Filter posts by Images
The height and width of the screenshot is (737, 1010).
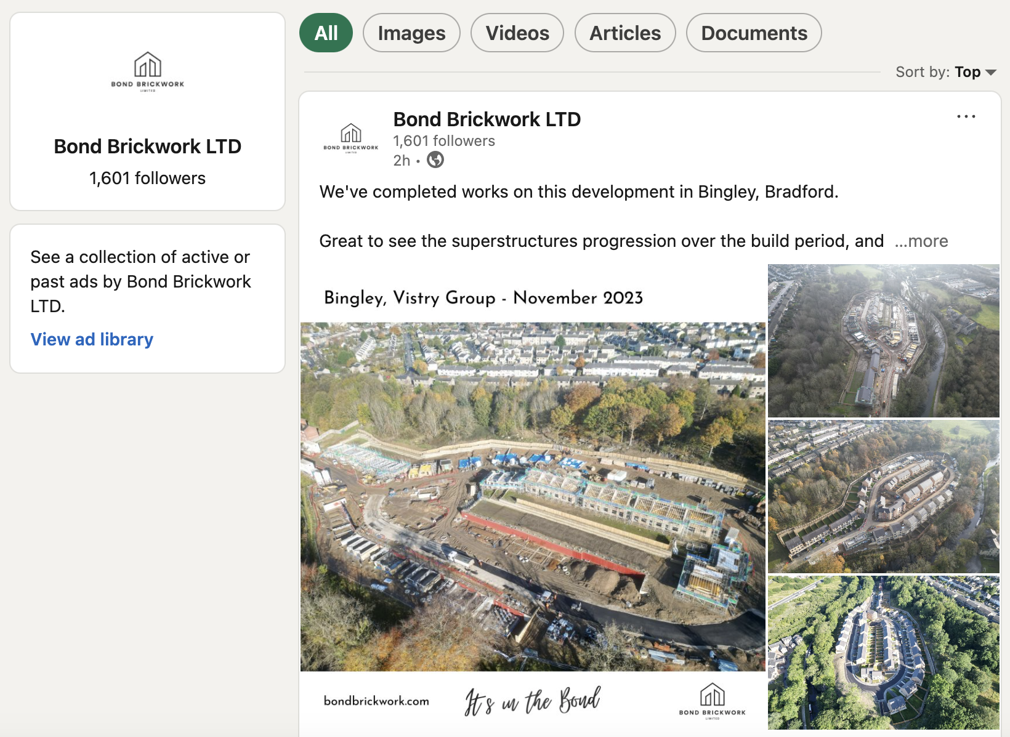click(411, 33)
